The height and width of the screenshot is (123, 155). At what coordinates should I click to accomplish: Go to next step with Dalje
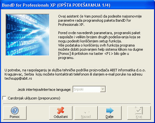point(110,113)
